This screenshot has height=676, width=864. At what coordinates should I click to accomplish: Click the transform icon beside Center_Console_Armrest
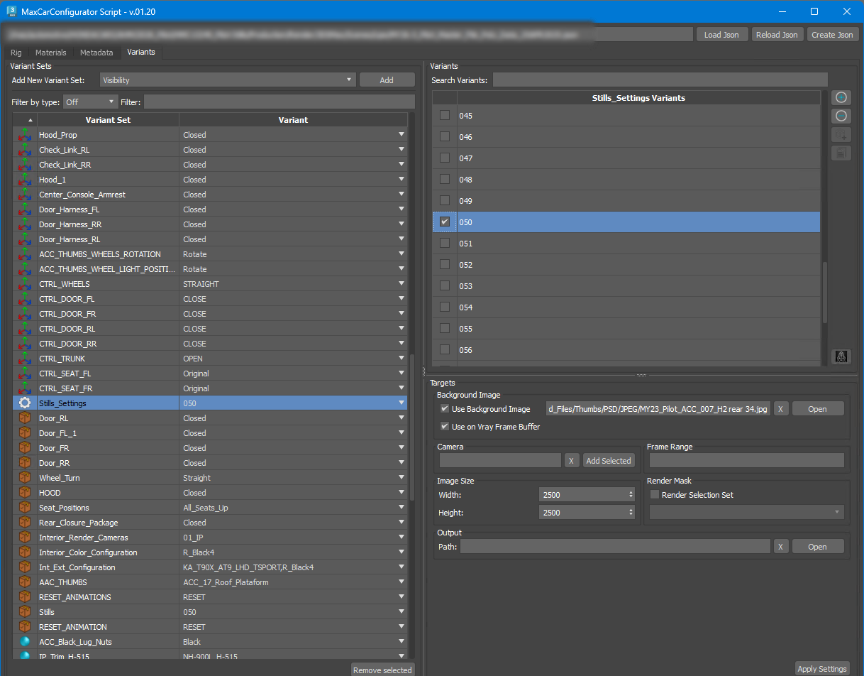(25, 195)
